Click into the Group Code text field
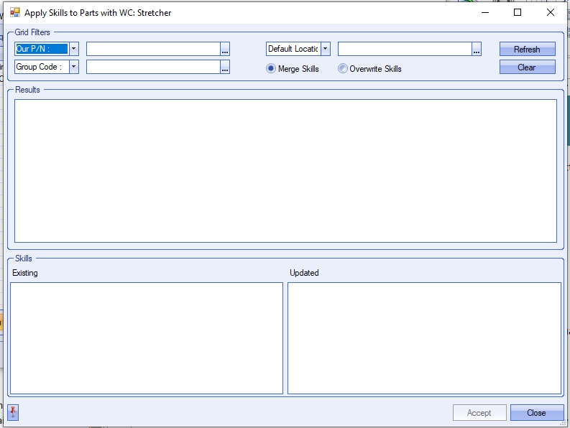The image size is (570, 428). pyautogui.click(x=152, y=67)
